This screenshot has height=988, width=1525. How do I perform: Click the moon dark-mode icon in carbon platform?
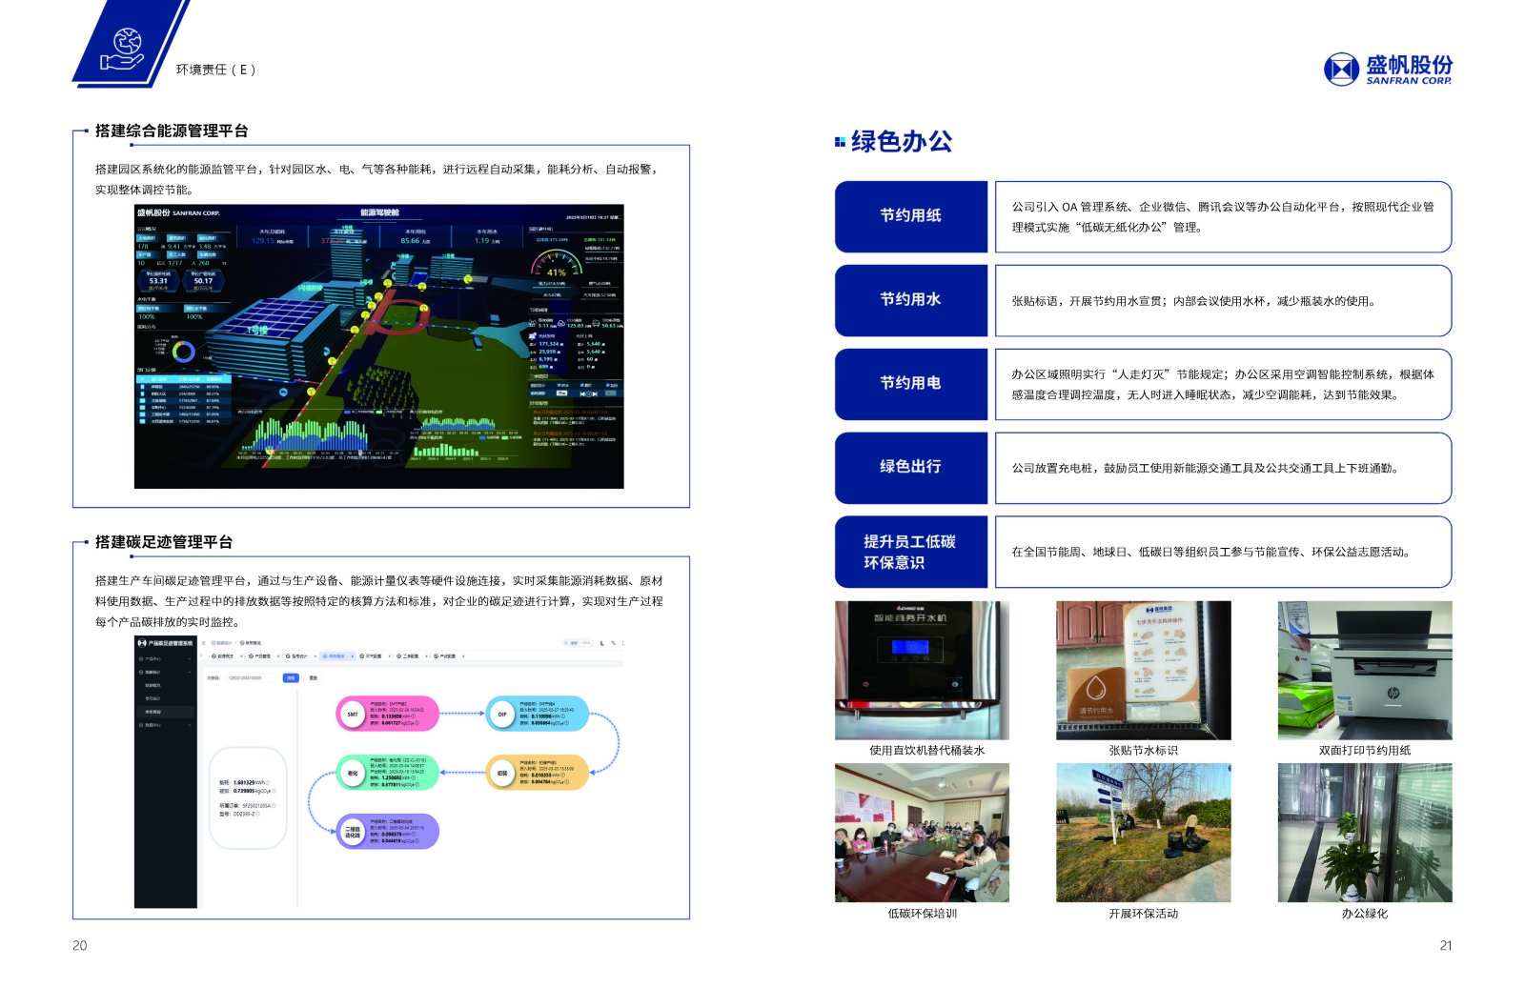point(602,643)
